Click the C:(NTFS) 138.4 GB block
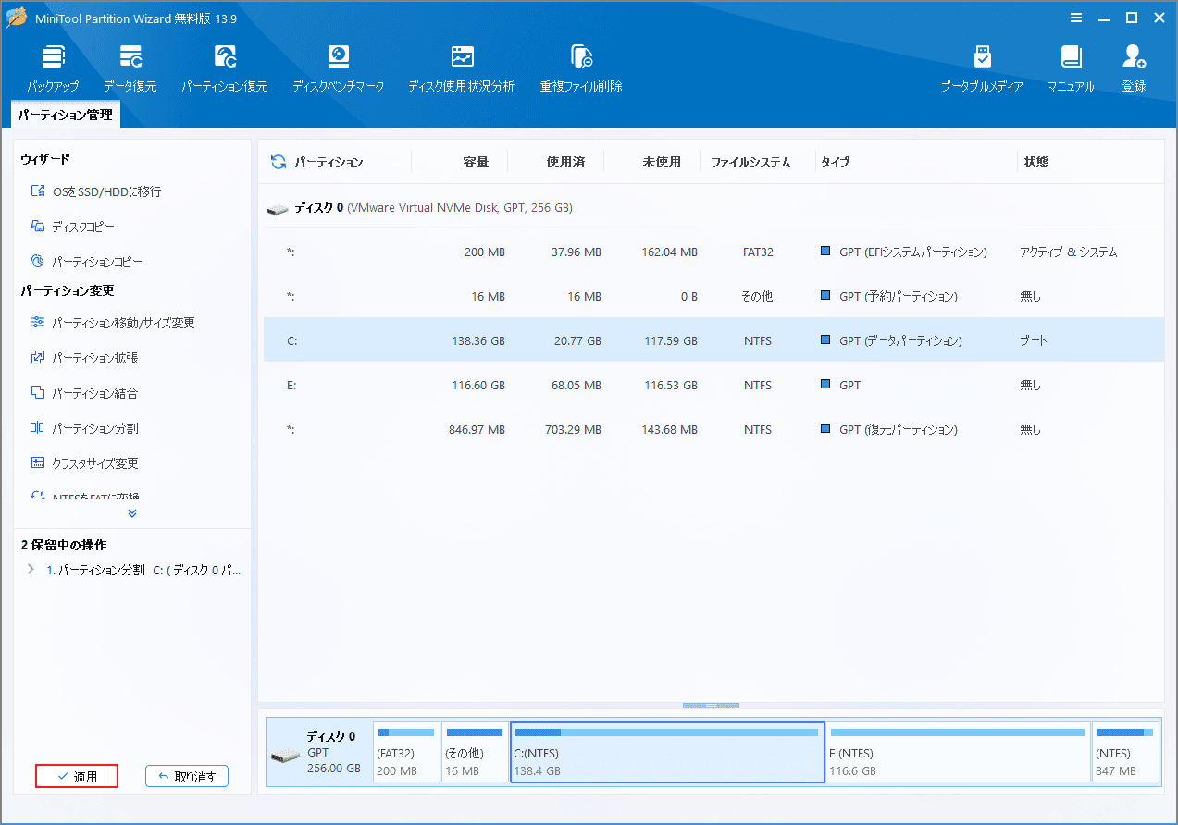Screen dimensions: 1178x825 click(667, 752)
